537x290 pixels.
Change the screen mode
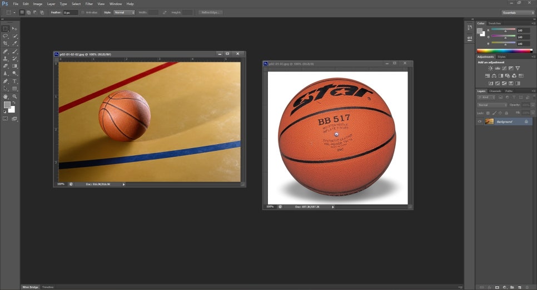point(14,119)
